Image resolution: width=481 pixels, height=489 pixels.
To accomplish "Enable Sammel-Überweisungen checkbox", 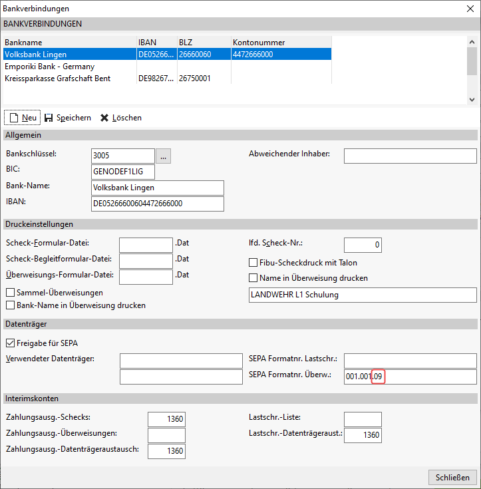I will coord(11,293).
